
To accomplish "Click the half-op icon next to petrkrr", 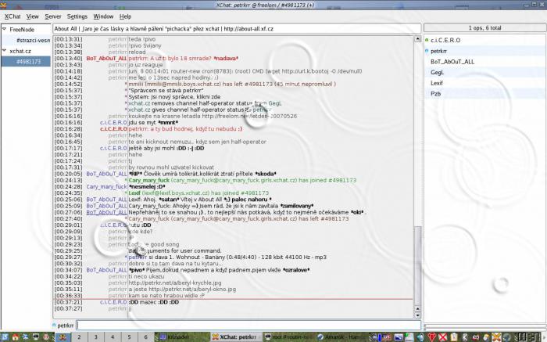I will click(427, 51).
